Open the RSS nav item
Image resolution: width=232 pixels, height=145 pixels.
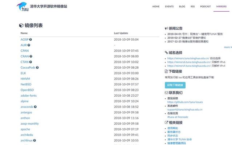point(193,7)
